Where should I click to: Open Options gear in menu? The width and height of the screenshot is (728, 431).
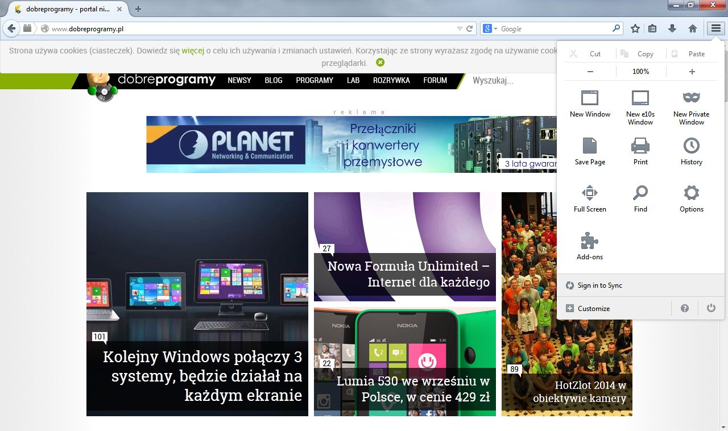(x=691, y=198)
